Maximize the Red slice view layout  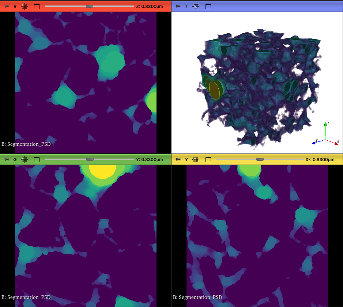[37, 6]
